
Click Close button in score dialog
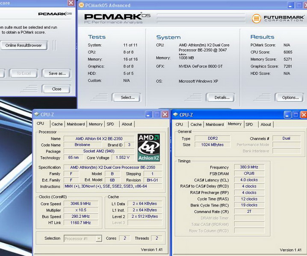click(56, 89)
